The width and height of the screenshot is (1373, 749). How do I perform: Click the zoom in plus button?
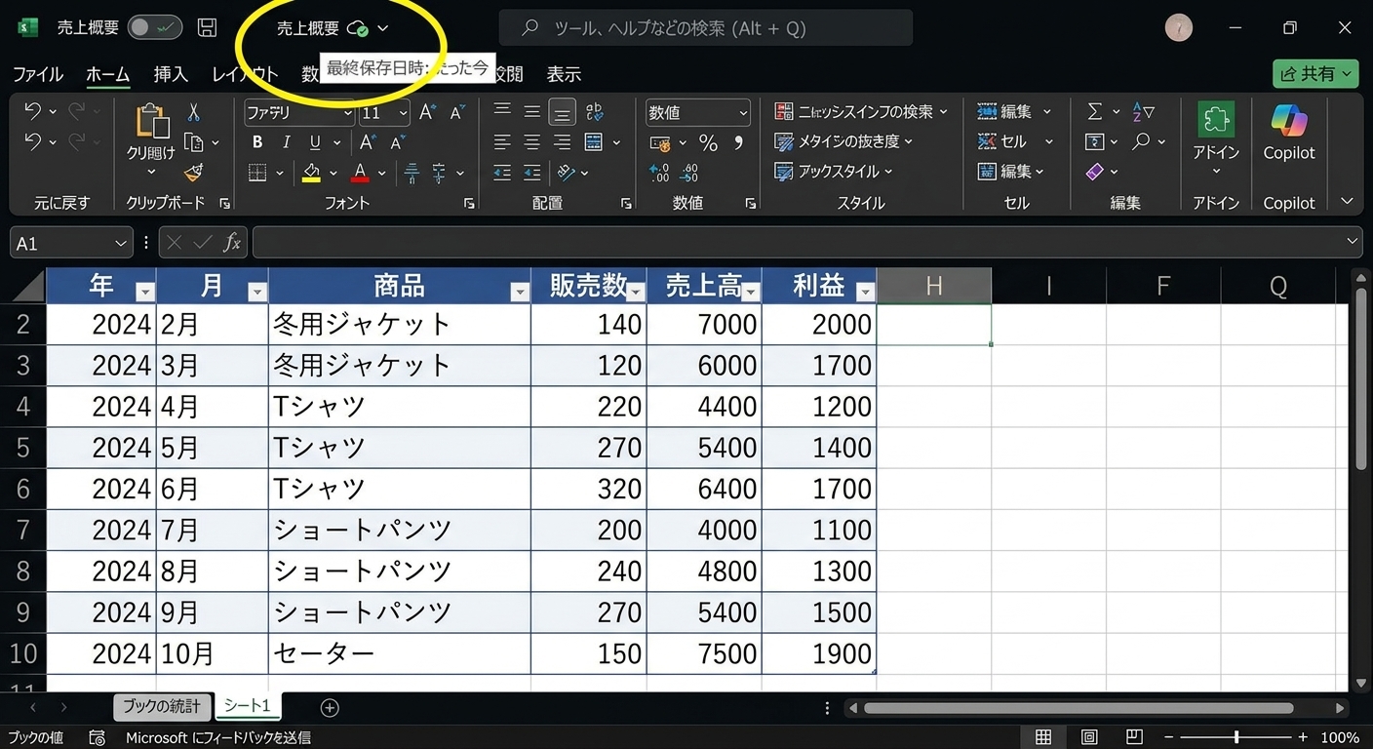click(x=1303, y=737)
